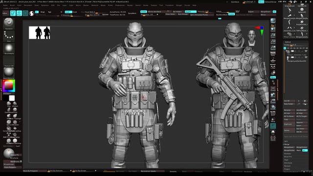Viewport: 313px width, 176px height.
Task: Open the Preferences menu
Action: coord(120,5)
